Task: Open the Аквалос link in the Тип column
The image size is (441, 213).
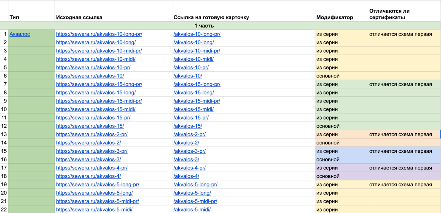Action: (x=20, y=34)
